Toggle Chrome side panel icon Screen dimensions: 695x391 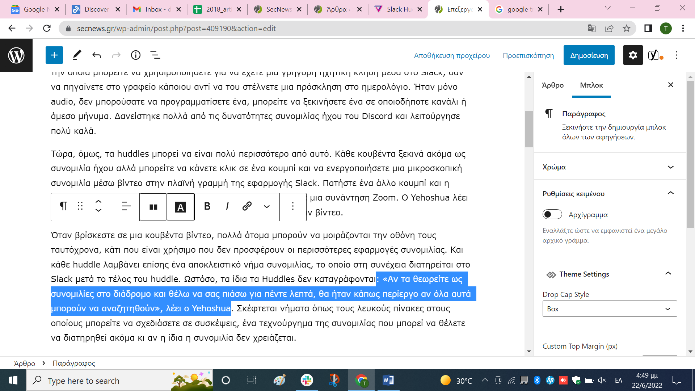648,28
